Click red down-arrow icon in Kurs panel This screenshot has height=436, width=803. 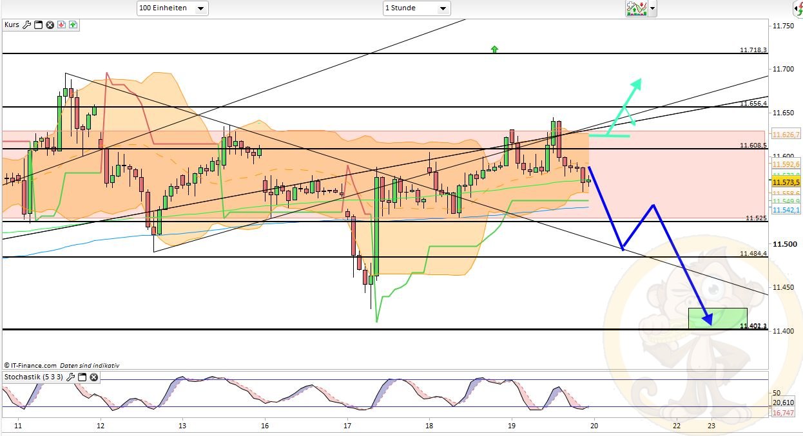pos(62,25)
